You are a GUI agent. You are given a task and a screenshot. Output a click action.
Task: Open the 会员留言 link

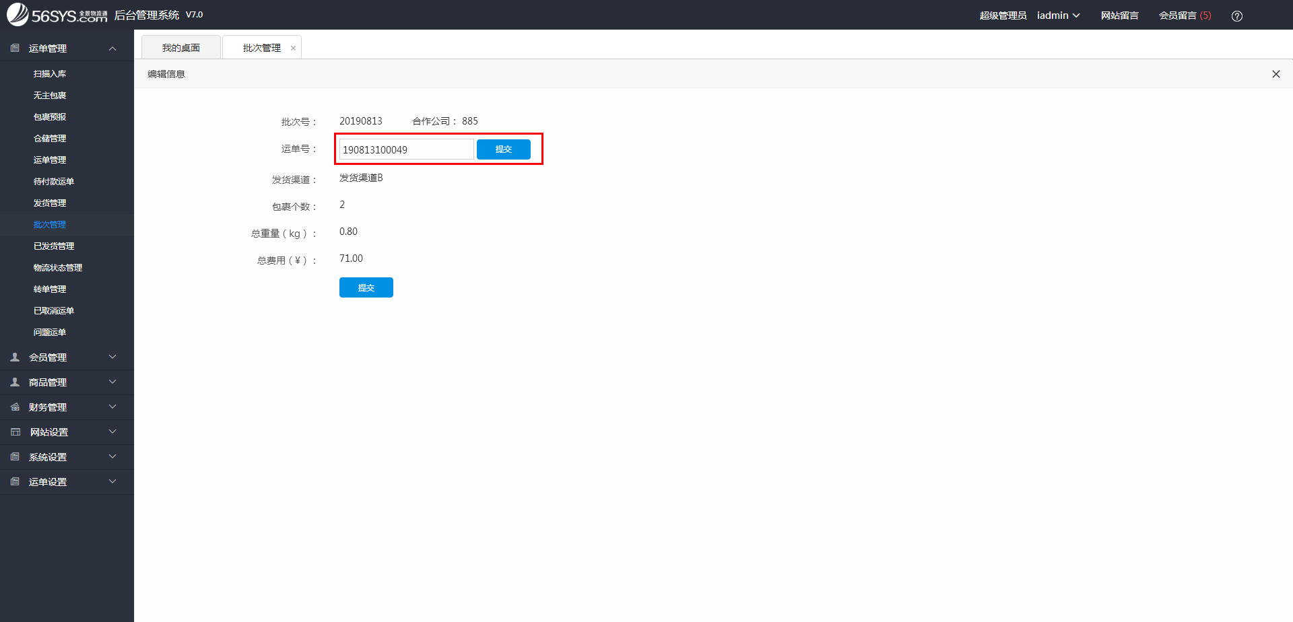click(1184, 15)
